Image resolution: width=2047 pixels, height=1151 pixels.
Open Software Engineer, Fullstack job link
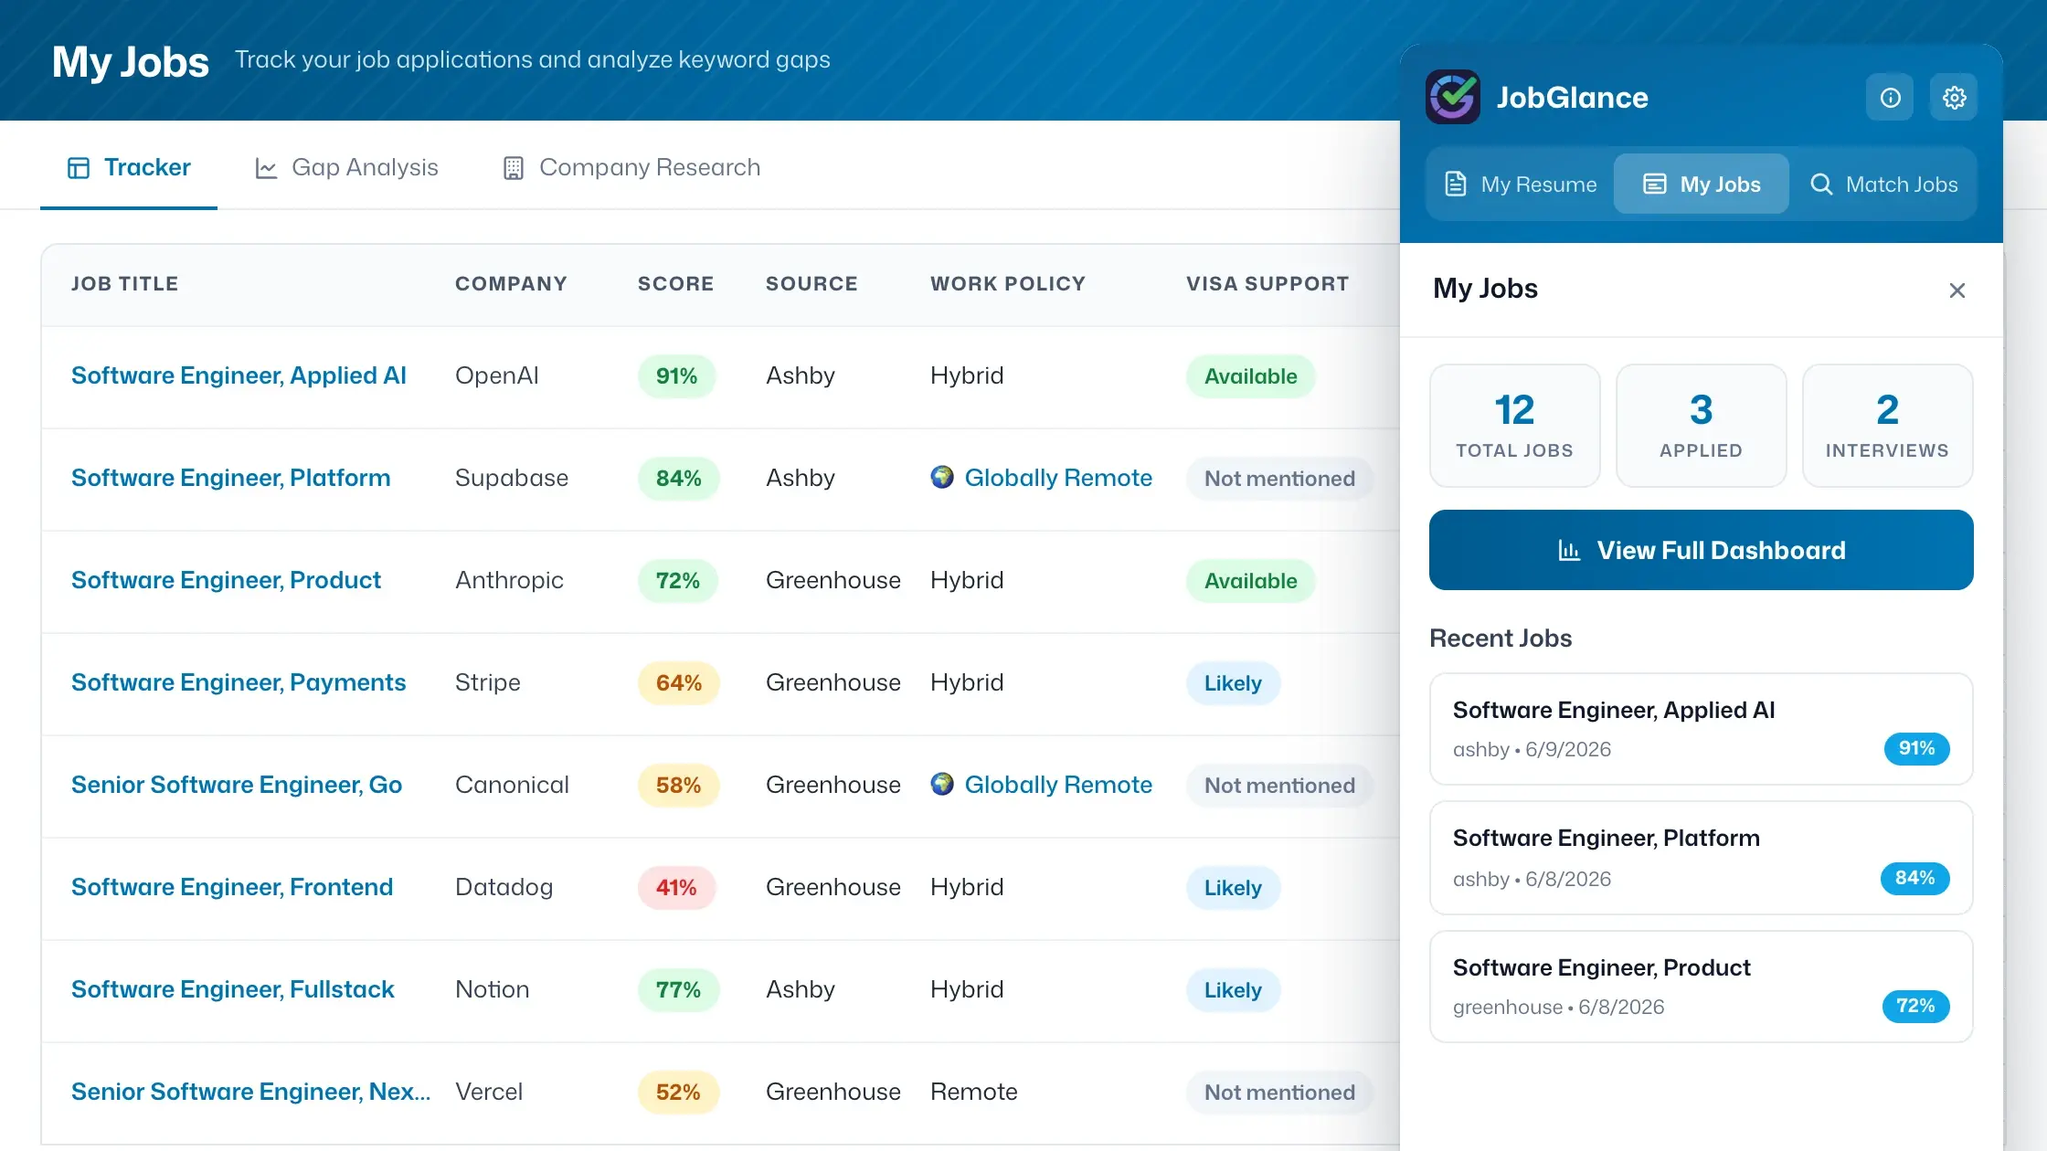coord(232,989)
